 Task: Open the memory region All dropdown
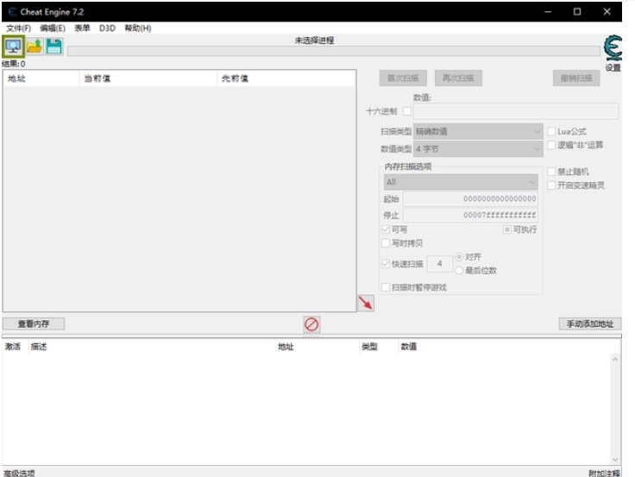[461, 182]
